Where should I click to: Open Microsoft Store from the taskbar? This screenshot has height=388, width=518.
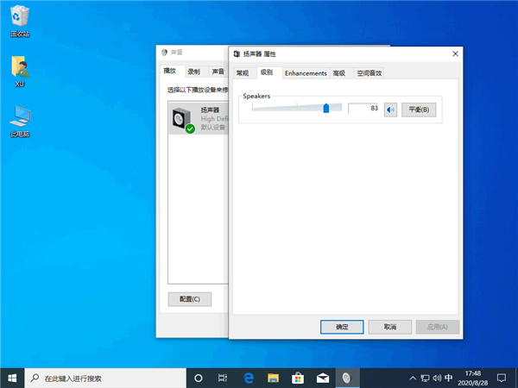click(298, 378)
